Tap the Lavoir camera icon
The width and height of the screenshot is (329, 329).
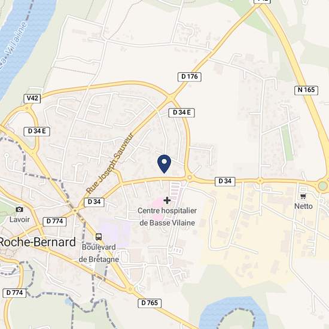pyautogui.click(x=19, y=209)
